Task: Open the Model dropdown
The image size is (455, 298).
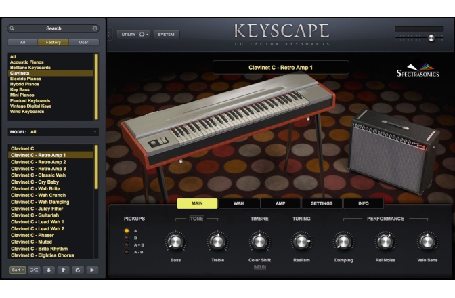Action: coord(53,132)
